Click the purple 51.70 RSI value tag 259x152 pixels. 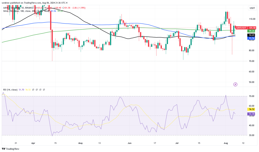[x=251, y=114]
